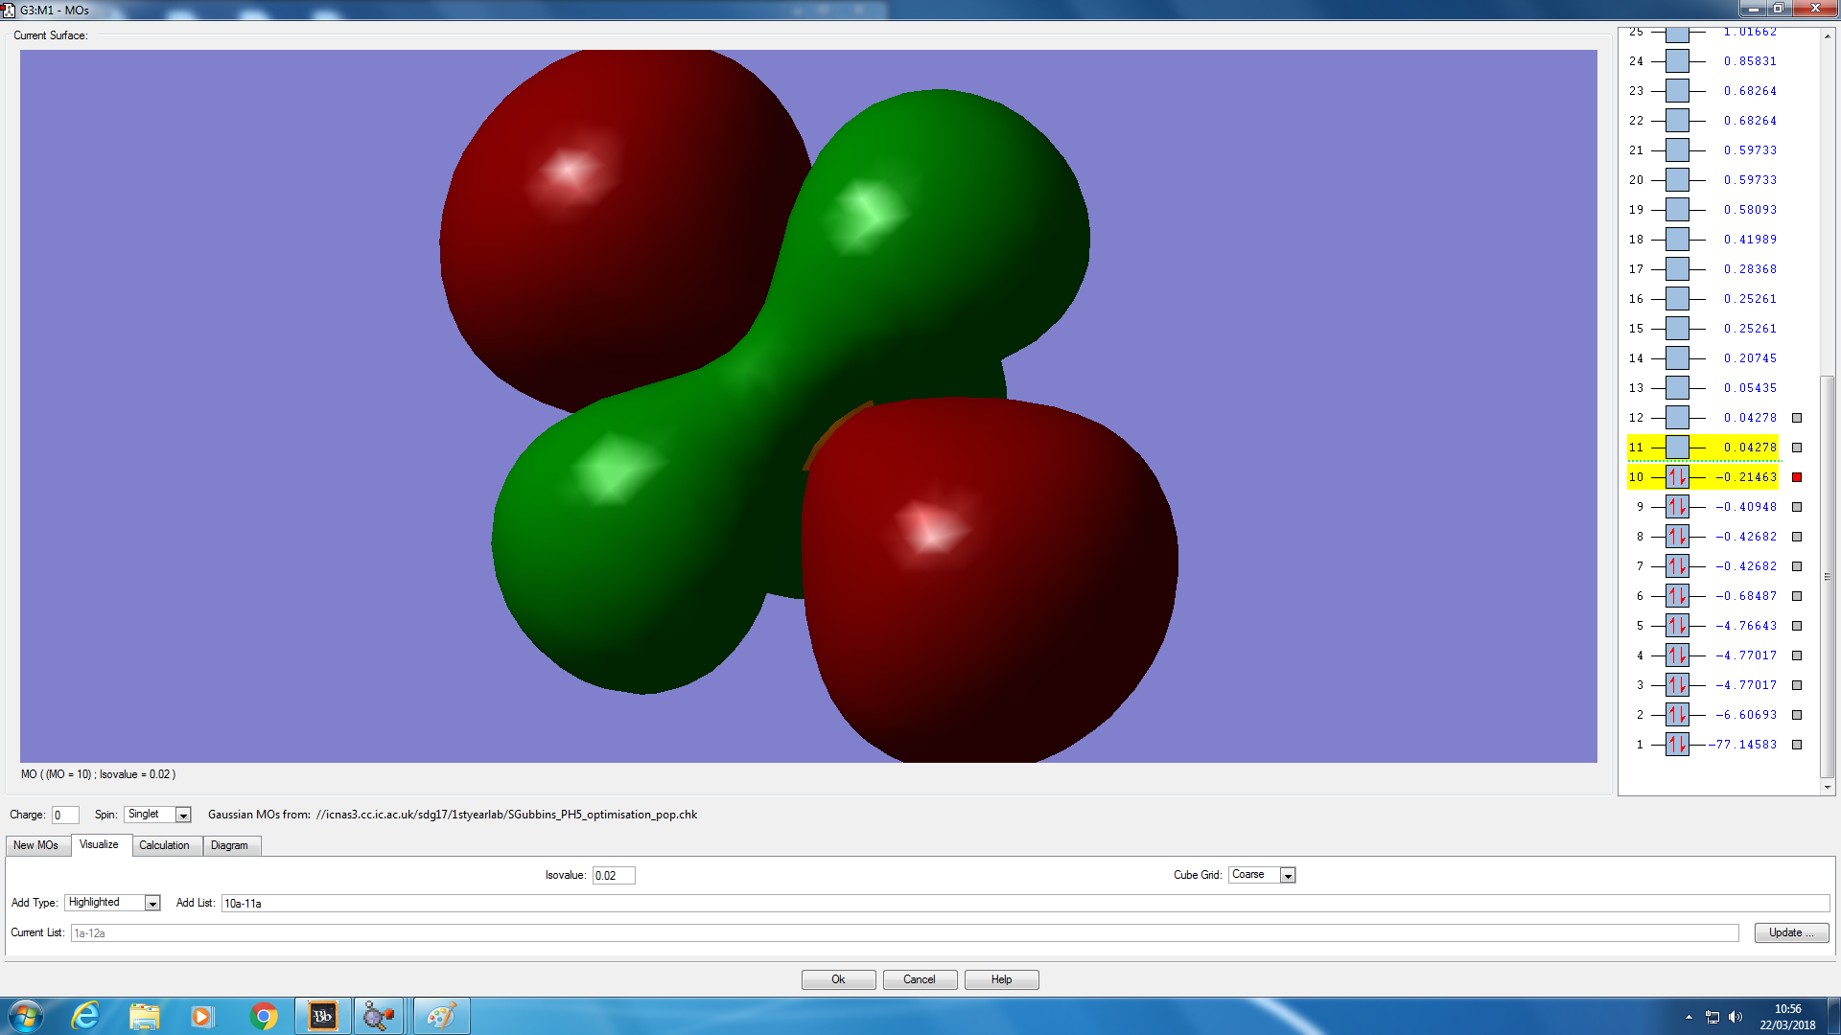Open the Windows Start menu orb
Screen dimensions: 1841x1035
point(26,1016)
